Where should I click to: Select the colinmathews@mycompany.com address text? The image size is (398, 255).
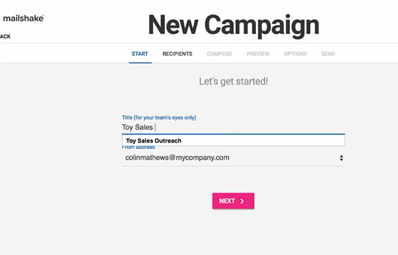[177, 157]
